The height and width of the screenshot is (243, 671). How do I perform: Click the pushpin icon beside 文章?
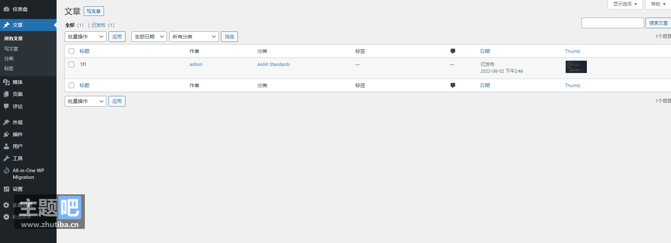[6, 25]
